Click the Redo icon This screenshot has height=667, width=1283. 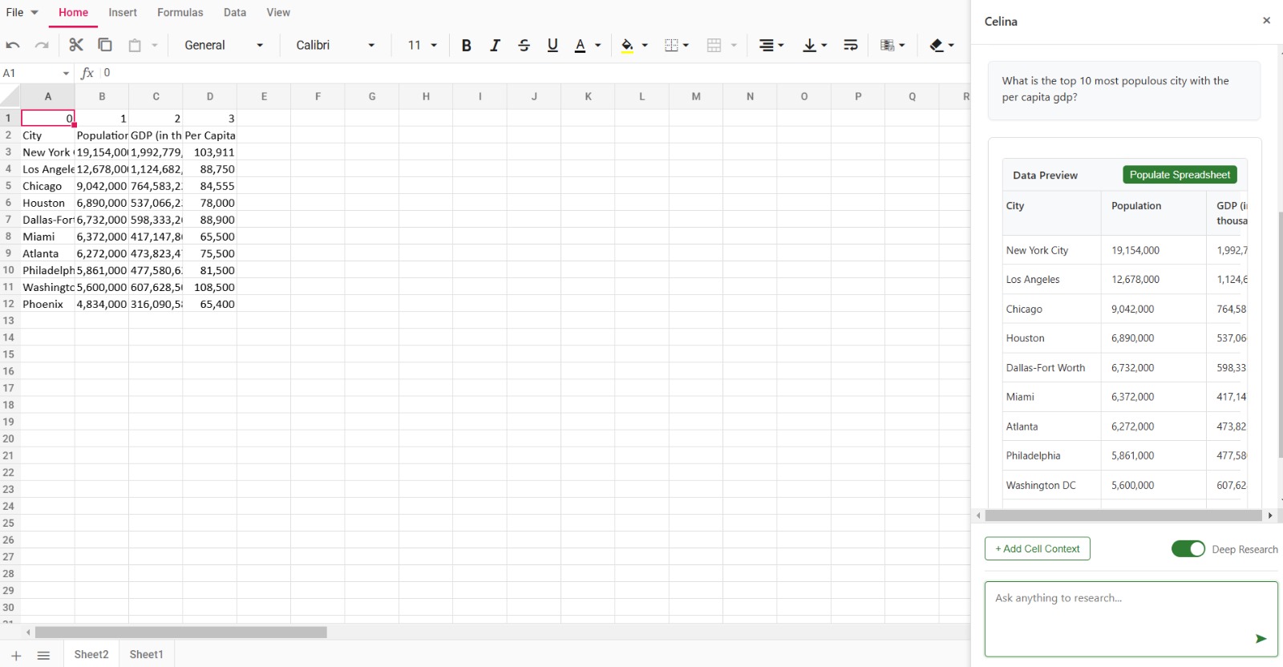point(42,46)
